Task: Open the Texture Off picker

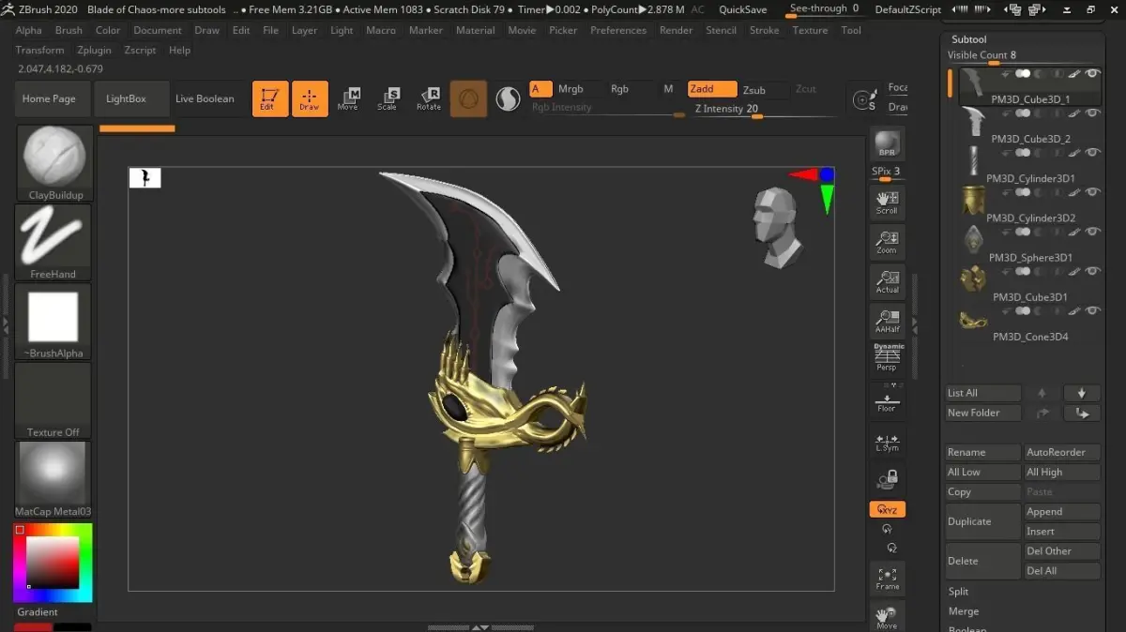Action: 53,400
